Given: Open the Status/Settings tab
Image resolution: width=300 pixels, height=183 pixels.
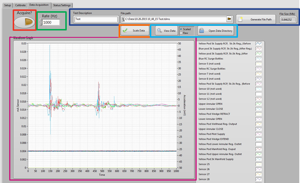Looking at the screenshot, I should 62,5.
